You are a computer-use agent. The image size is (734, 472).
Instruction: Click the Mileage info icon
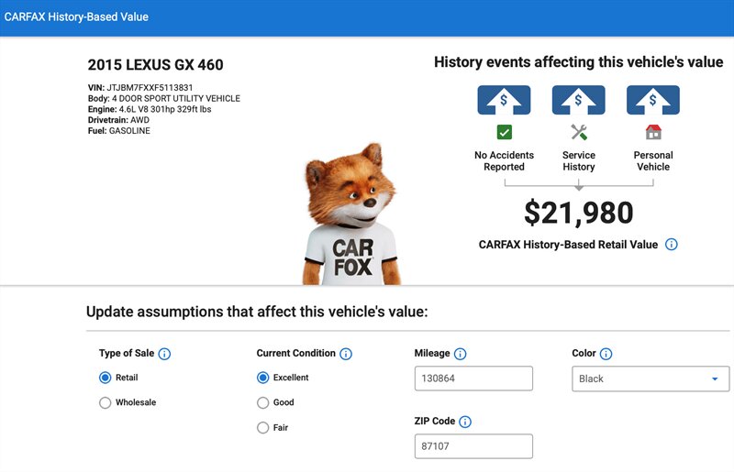coord(461,354)
